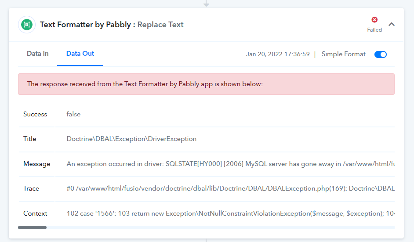414x242 pixels.
Task: Turn off the Simple Format toggle
Action: coord(381,54)
